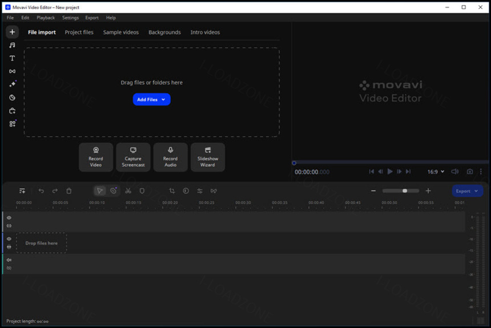
Task: Switch to the Backgrounds tab
Action: tap(164, 33)
